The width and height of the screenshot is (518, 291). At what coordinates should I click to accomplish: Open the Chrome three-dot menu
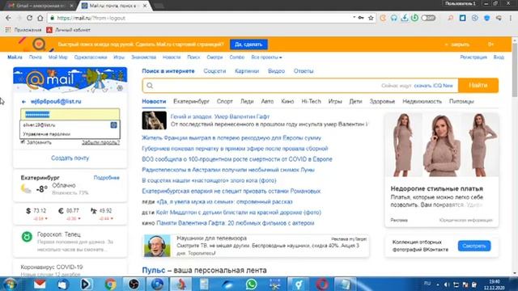pyautogui.click(x=511, y=18)
